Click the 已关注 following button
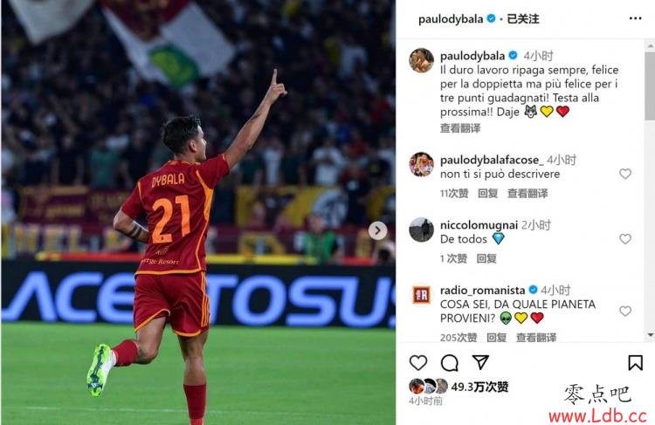 coord(522,19)
